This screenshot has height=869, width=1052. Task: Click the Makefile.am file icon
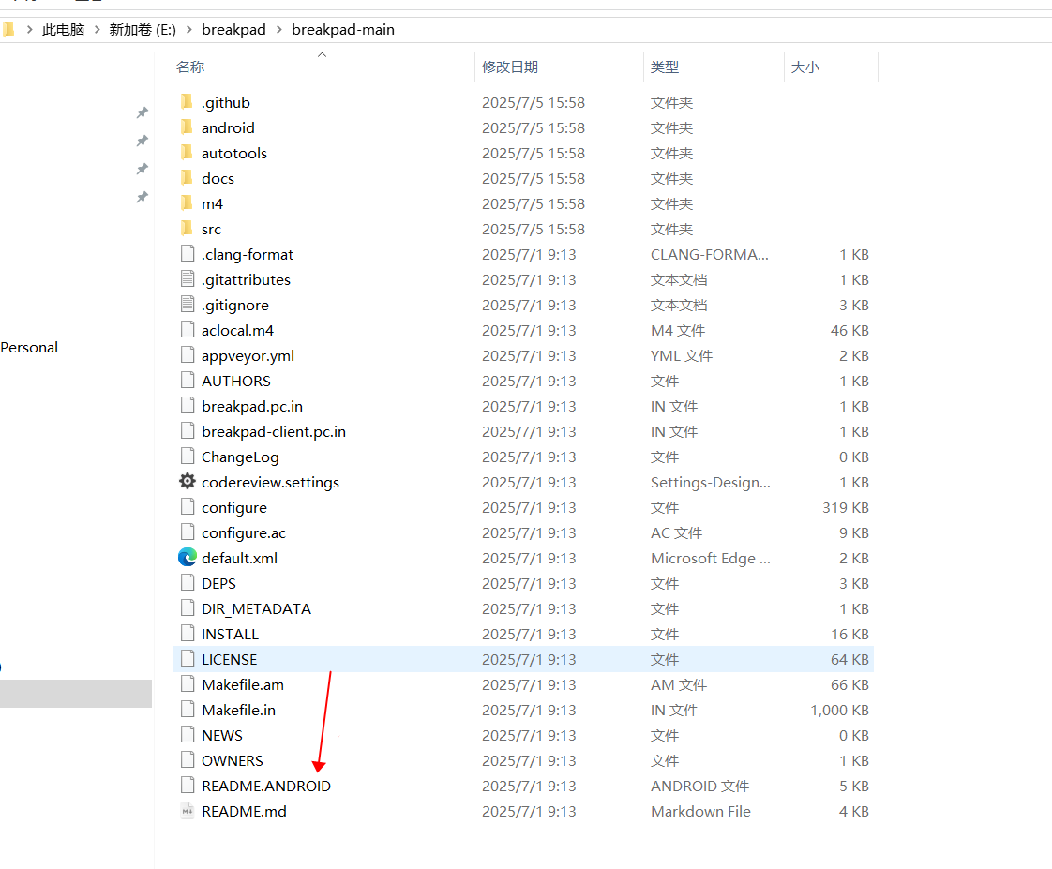coord(188,684)
